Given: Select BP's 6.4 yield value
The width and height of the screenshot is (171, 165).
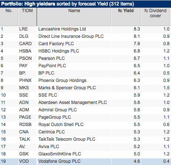Looking at the screenshot, I should [x=137, y=73].
